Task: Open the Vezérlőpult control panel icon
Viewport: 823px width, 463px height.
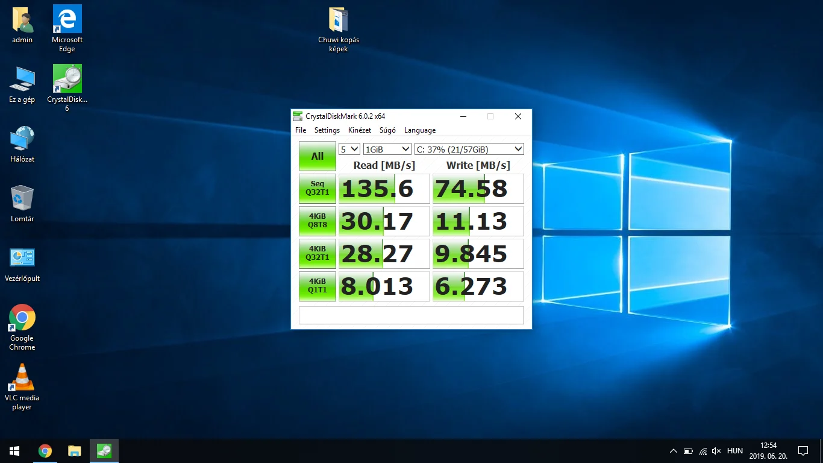Action: 22,258
